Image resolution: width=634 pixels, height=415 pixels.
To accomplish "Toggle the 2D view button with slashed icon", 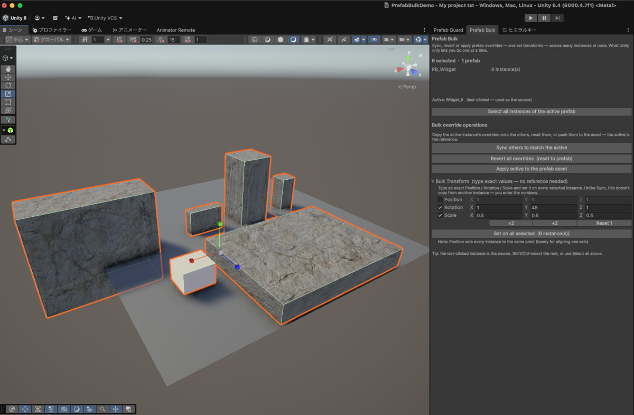I will click(329, 40).
